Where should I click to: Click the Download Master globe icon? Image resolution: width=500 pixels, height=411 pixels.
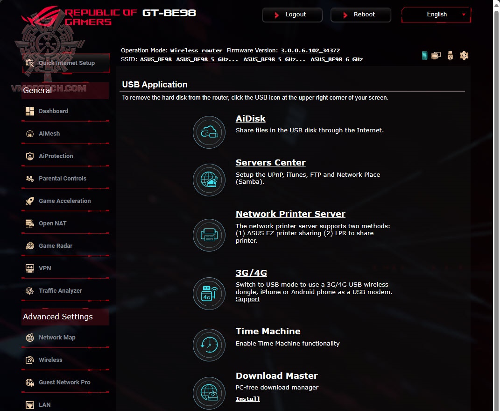(209, 393)
